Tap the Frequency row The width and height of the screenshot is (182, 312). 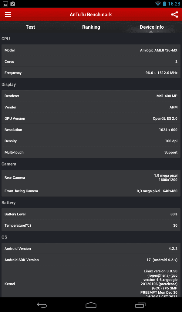pos(91,73)
